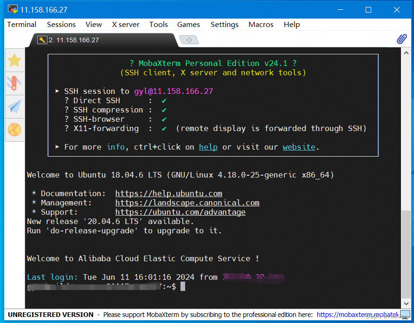The width and height of the screenshot is (414, 323).
Task: Maximize the MobaXterm window
Action: point(368,10)
